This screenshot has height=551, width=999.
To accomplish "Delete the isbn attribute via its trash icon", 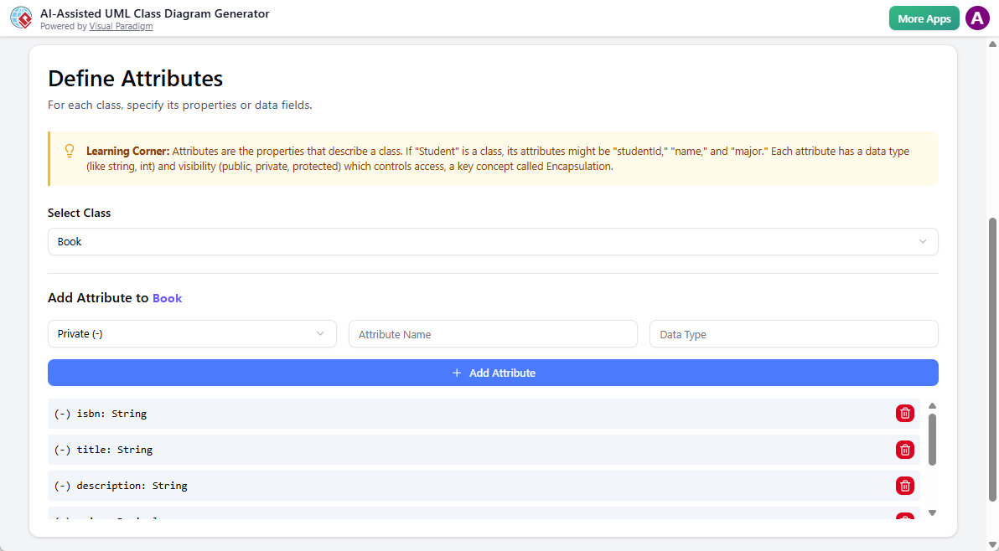I will [904, 413].
